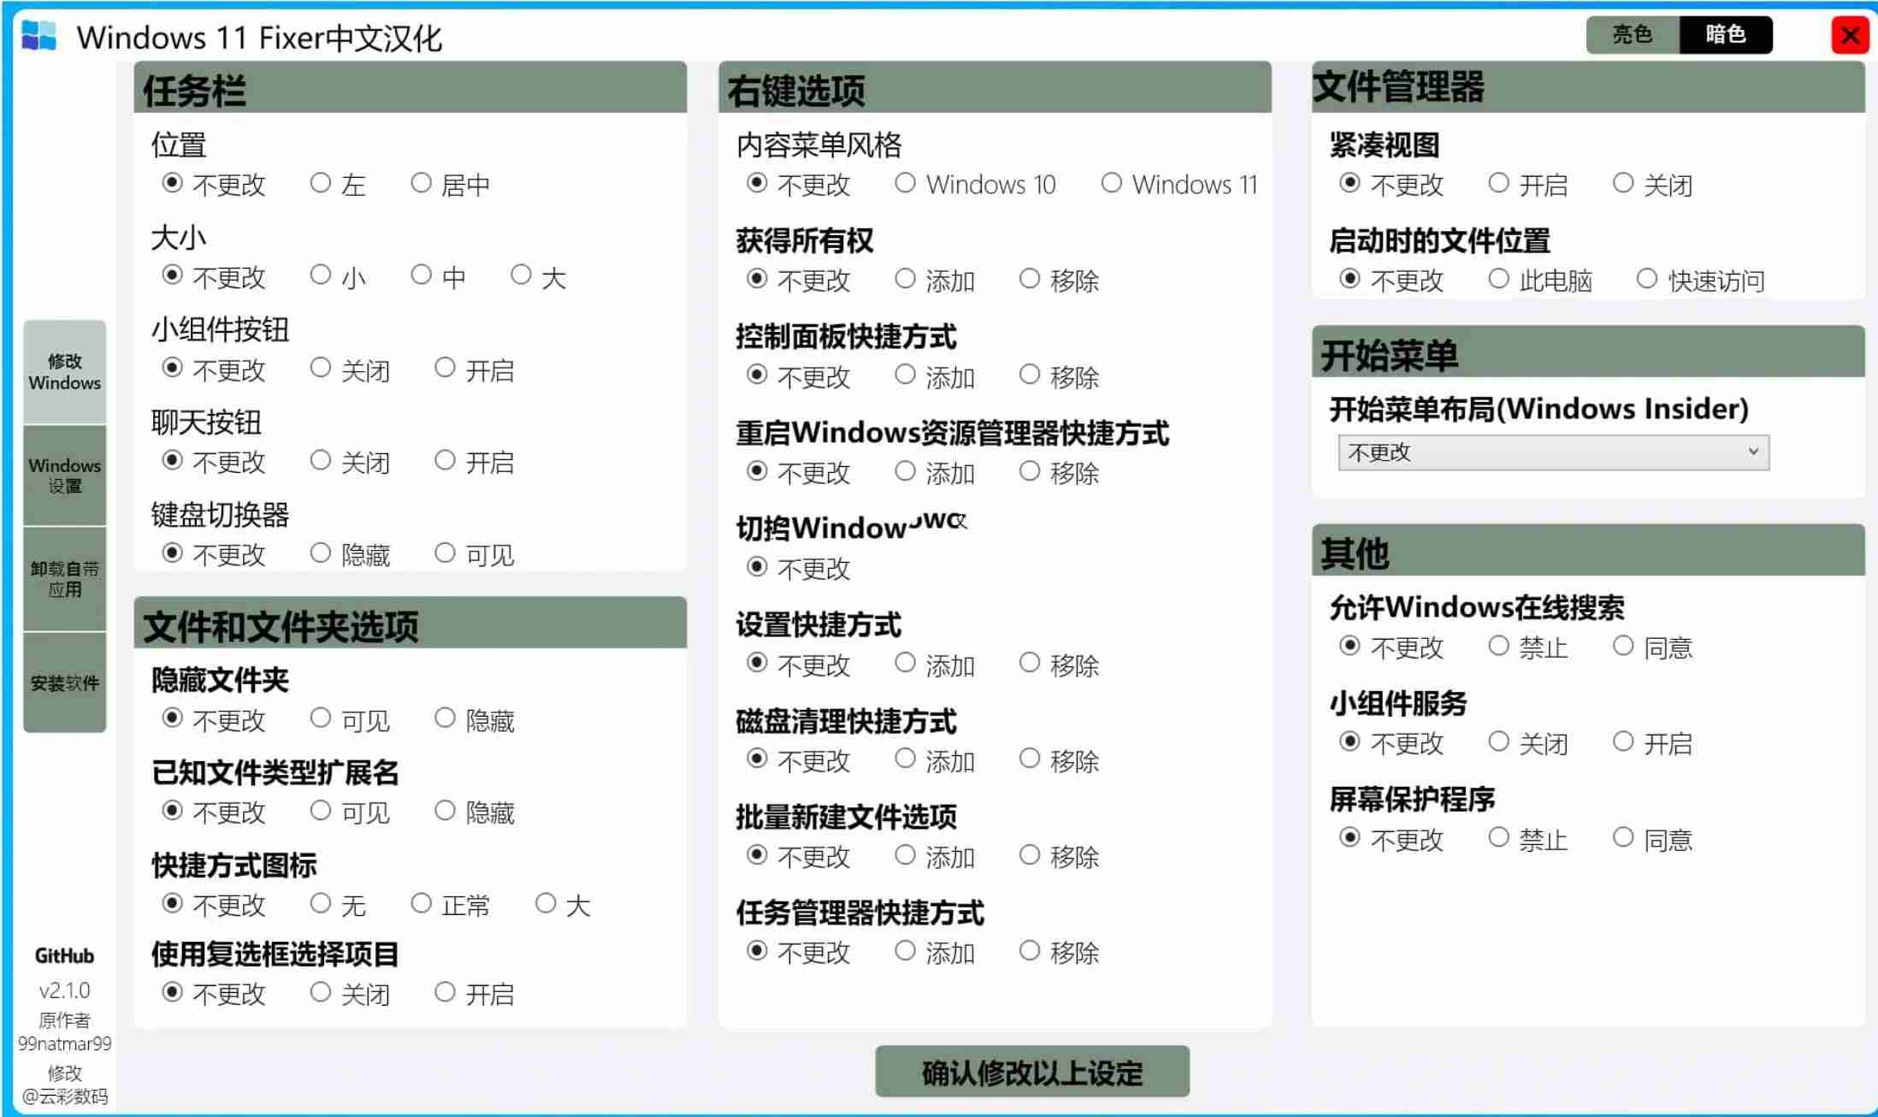The width and height of the screenshot is (1878, 1117).
Task: Select 添加 for 任务管理器快捷方式
Action: click(x=936, y=952)
